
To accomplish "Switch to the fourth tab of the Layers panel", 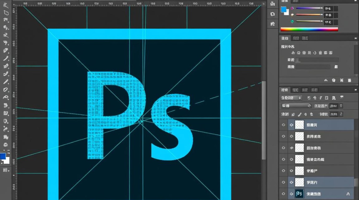I will (x=315, y=90).
